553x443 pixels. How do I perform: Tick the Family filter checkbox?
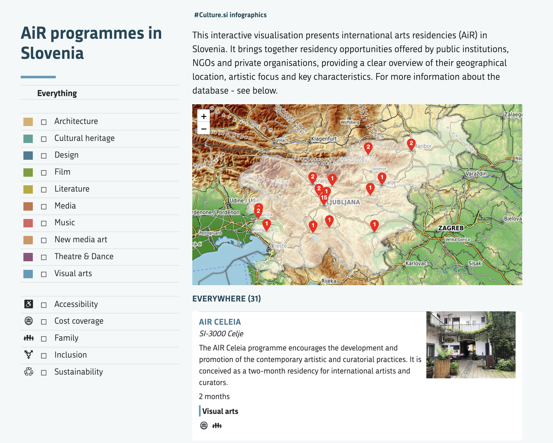[44, 339]
